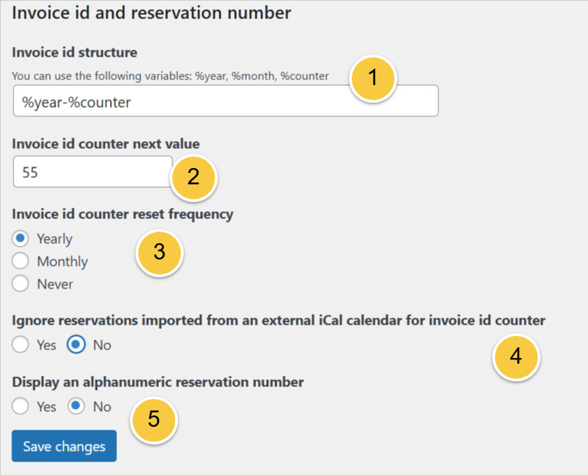The image size is (588, 475).
Task: Click the yellow number 3 annotation marker
Action: pyautogui.click(x=160, y=252)
